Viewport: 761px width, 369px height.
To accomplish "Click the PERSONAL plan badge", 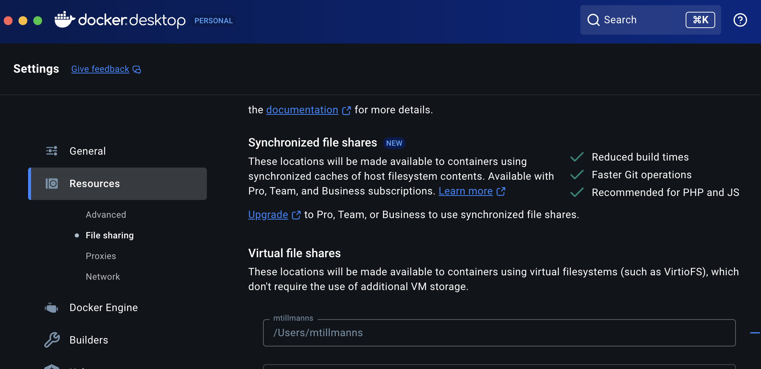I will pyautogui.click(x=214, y=21).
